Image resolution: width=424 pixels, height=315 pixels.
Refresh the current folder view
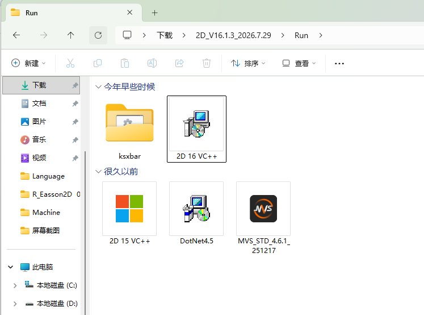click(x=98, y=35)
